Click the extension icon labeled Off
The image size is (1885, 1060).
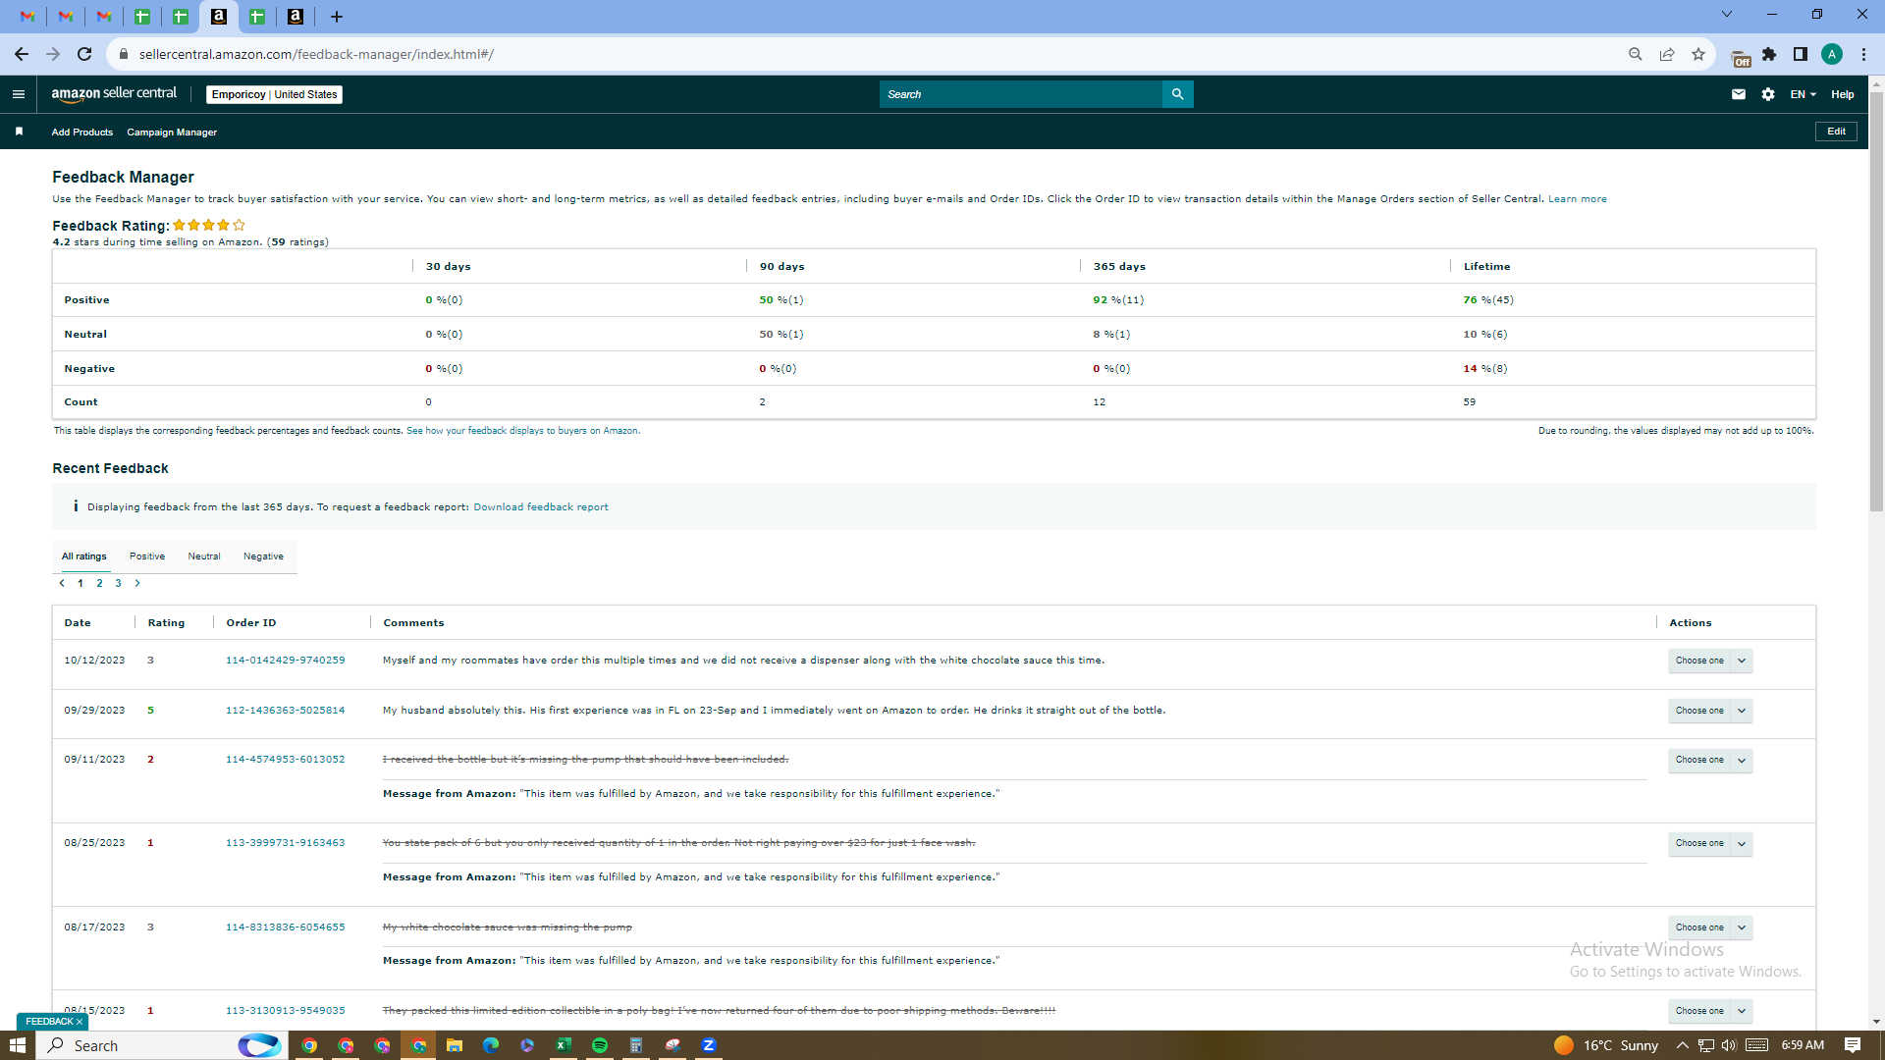tap(1740, 58)
